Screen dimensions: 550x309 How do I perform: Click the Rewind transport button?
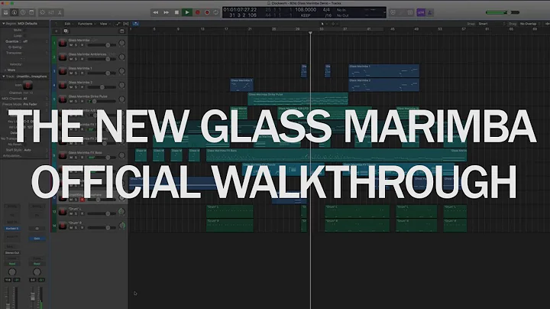click(x=155, y=12)
